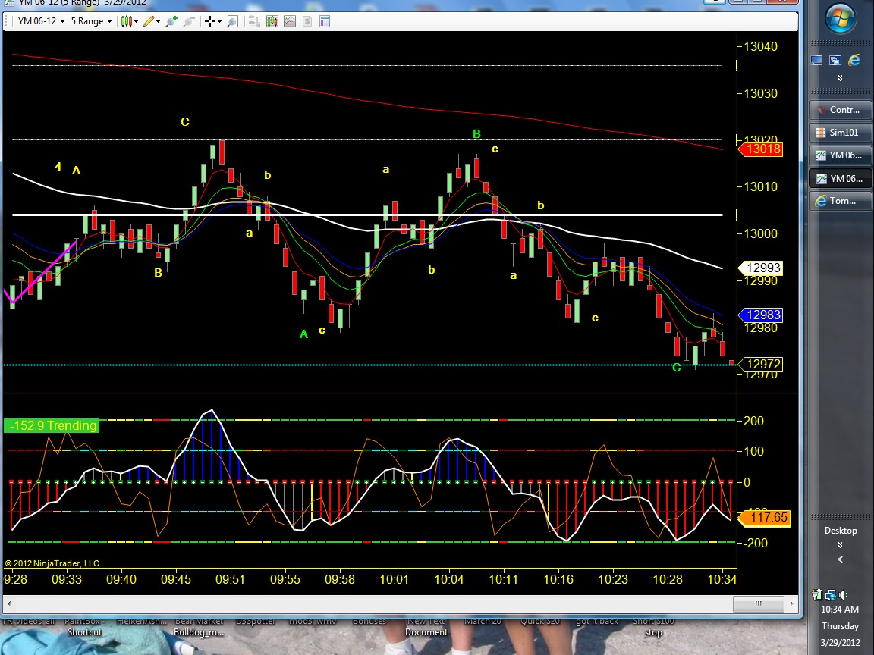Image resolution: width=874 pixels, height=655 pixels.
Task: Open the YM 06-12 instrument dropdown
Action: (x=41, y=21)
